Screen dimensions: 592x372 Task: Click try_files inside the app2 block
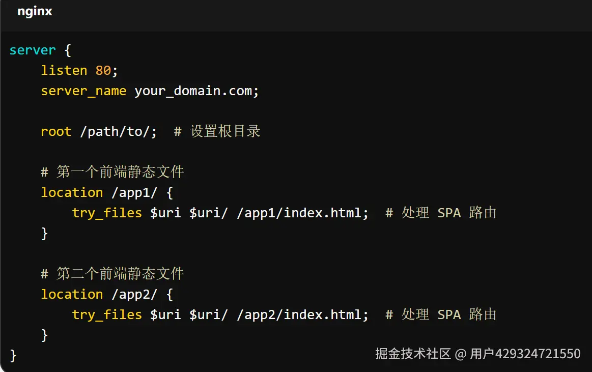[107, 314]
